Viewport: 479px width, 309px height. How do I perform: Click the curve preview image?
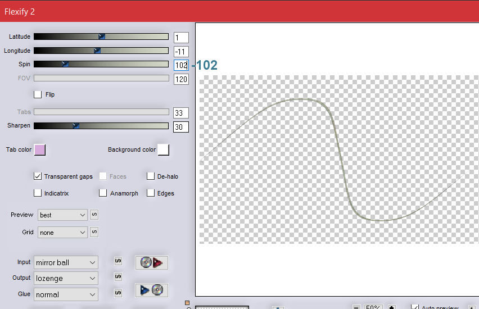[339, 160]
